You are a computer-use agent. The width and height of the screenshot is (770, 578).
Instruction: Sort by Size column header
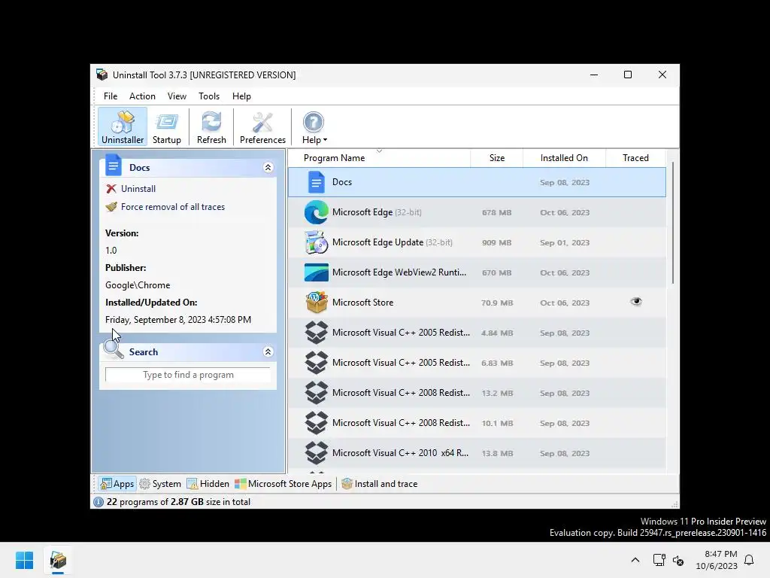pyautogui.click(x=497, y=158)
